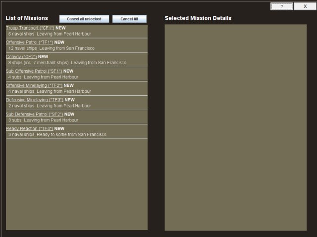Click the "8 ships (inc. 7 merchant ships)" line
The height and width of the screenshot is (237, 317).
click(x=67, y=63)
